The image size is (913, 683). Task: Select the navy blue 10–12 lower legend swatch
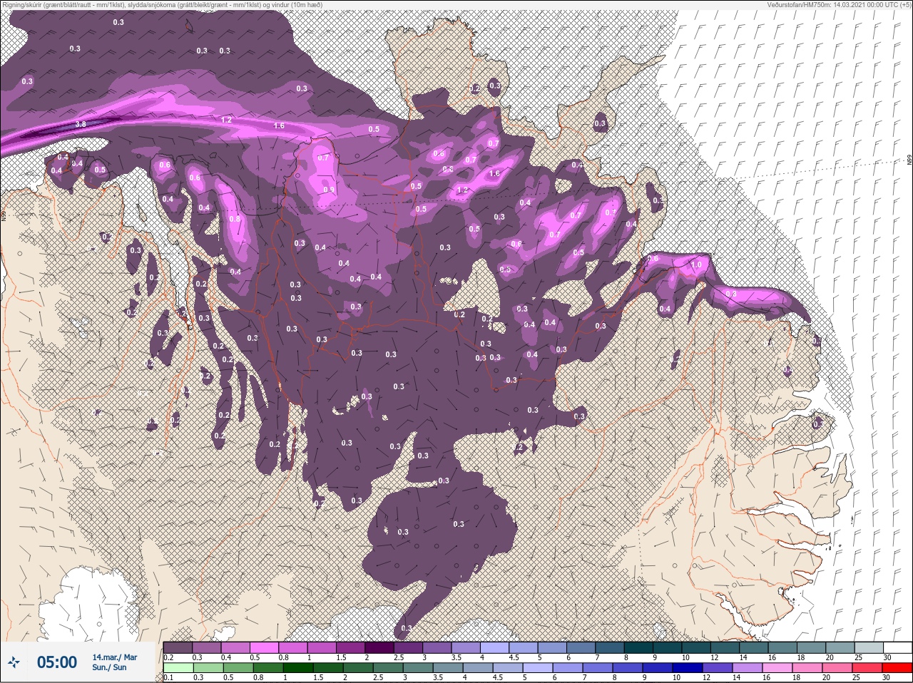point(688,668)
